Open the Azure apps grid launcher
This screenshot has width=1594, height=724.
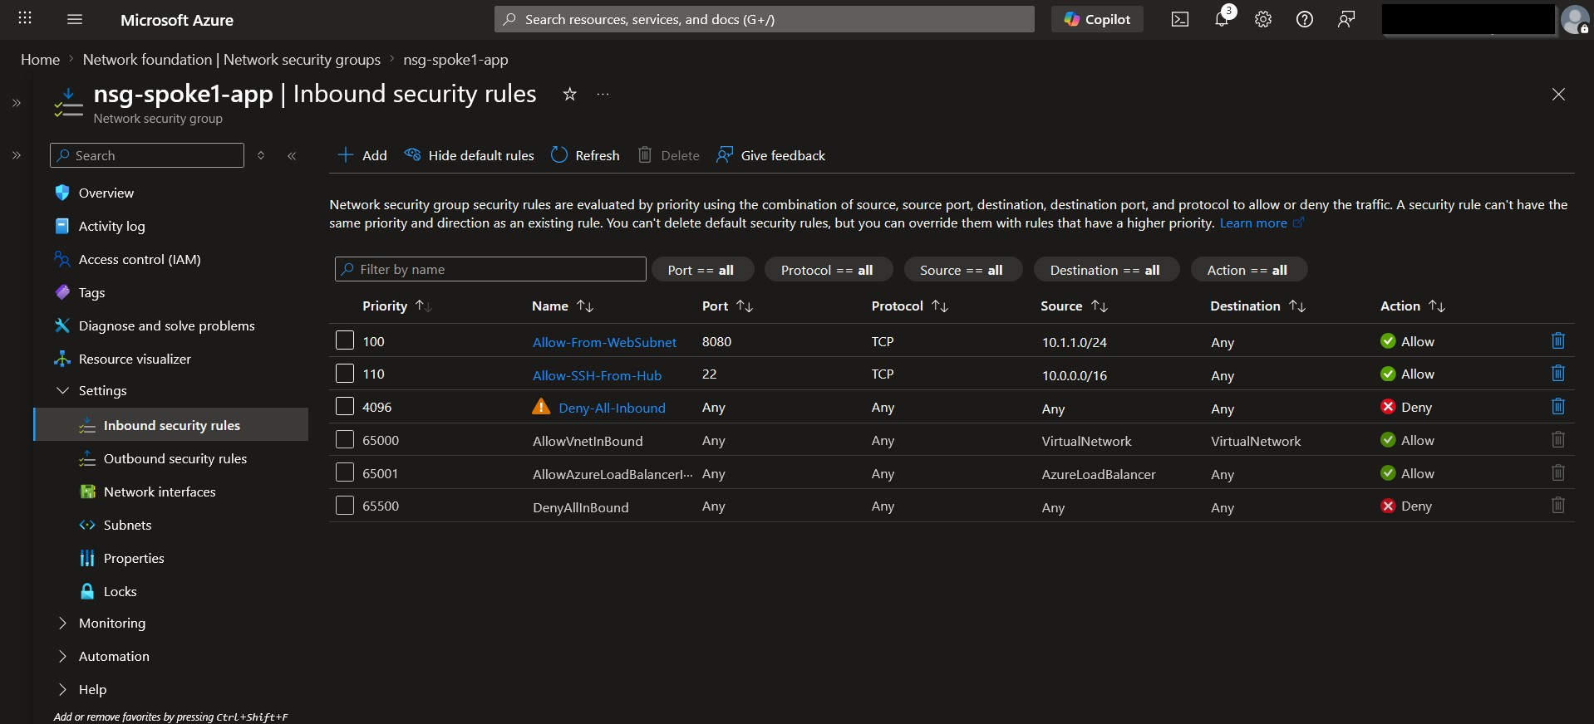coord(25,18)
